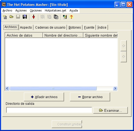Maximize the Hot Potatoes Masher window
Screen dimensions: 134x131
coord(123,5)
